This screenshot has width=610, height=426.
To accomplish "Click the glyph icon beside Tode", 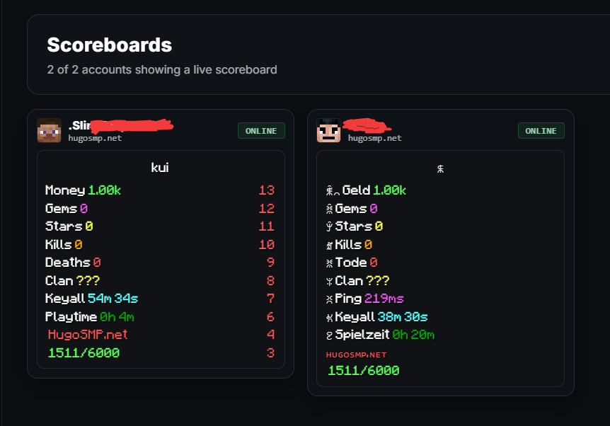I will pyautogui.click(x=330, y=263).
